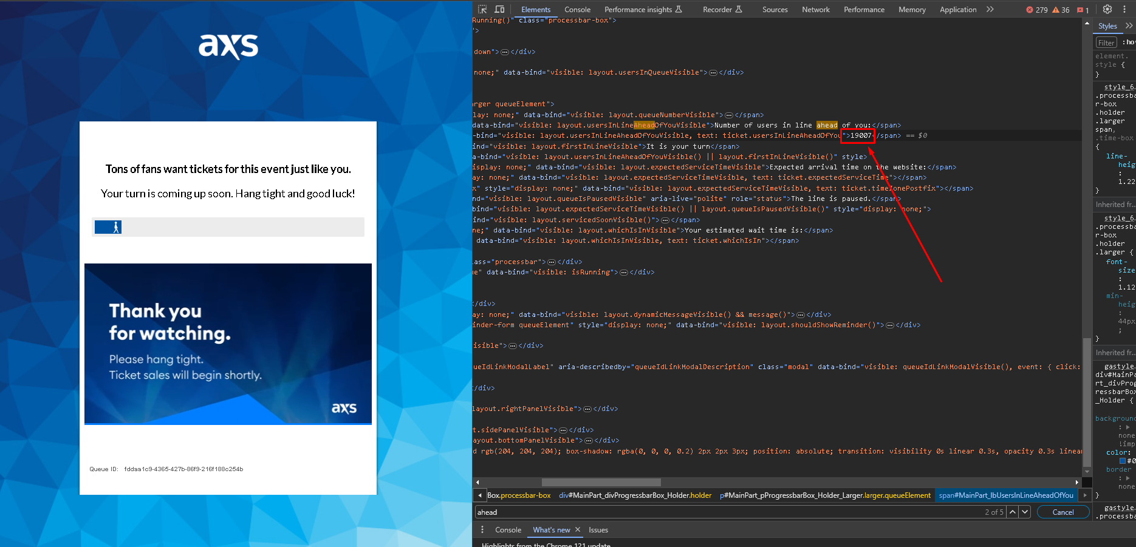Open the drawer three-dot menu

482,530
